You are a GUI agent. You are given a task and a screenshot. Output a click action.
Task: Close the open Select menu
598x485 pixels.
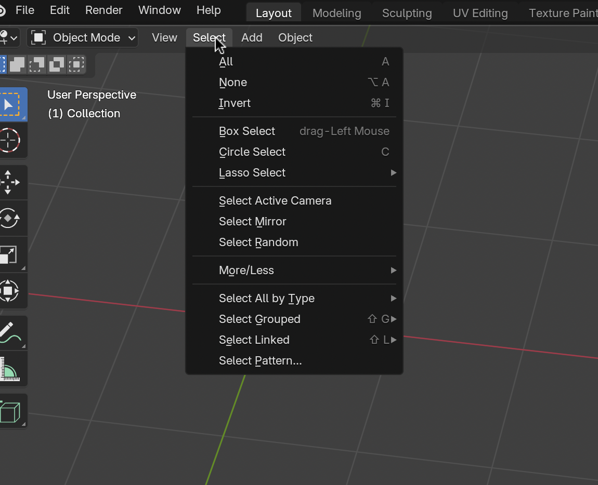pyautogui.click(x=209, y=38)
